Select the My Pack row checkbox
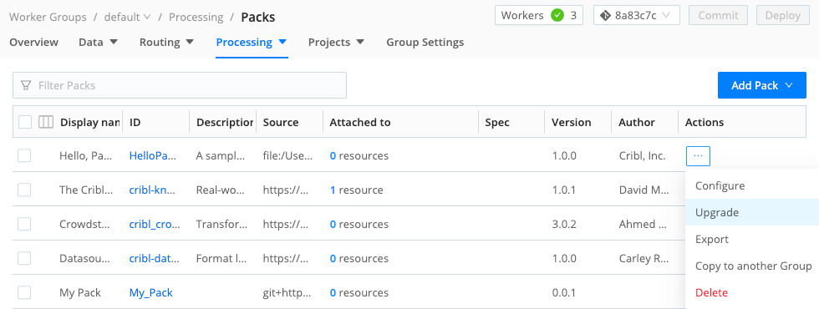Screen dimensions: 819x309 click(x=24, y=293)
